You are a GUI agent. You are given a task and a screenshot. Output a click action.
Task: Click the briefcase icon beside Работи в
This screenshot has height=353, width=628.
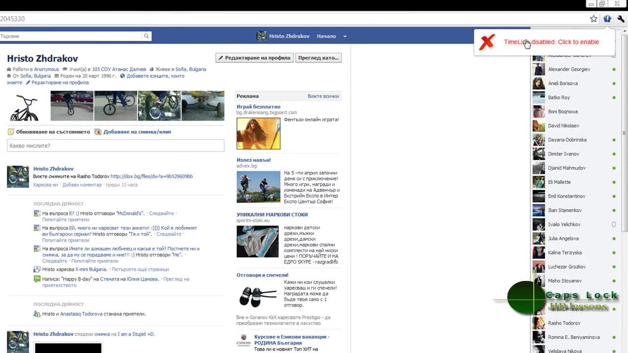point(9,70)
